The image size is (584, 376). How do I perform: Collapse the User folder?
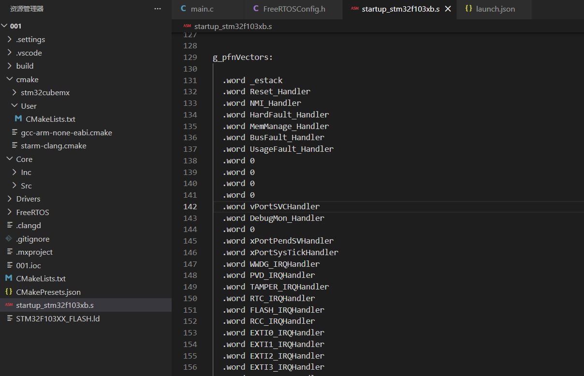(15, 106)
